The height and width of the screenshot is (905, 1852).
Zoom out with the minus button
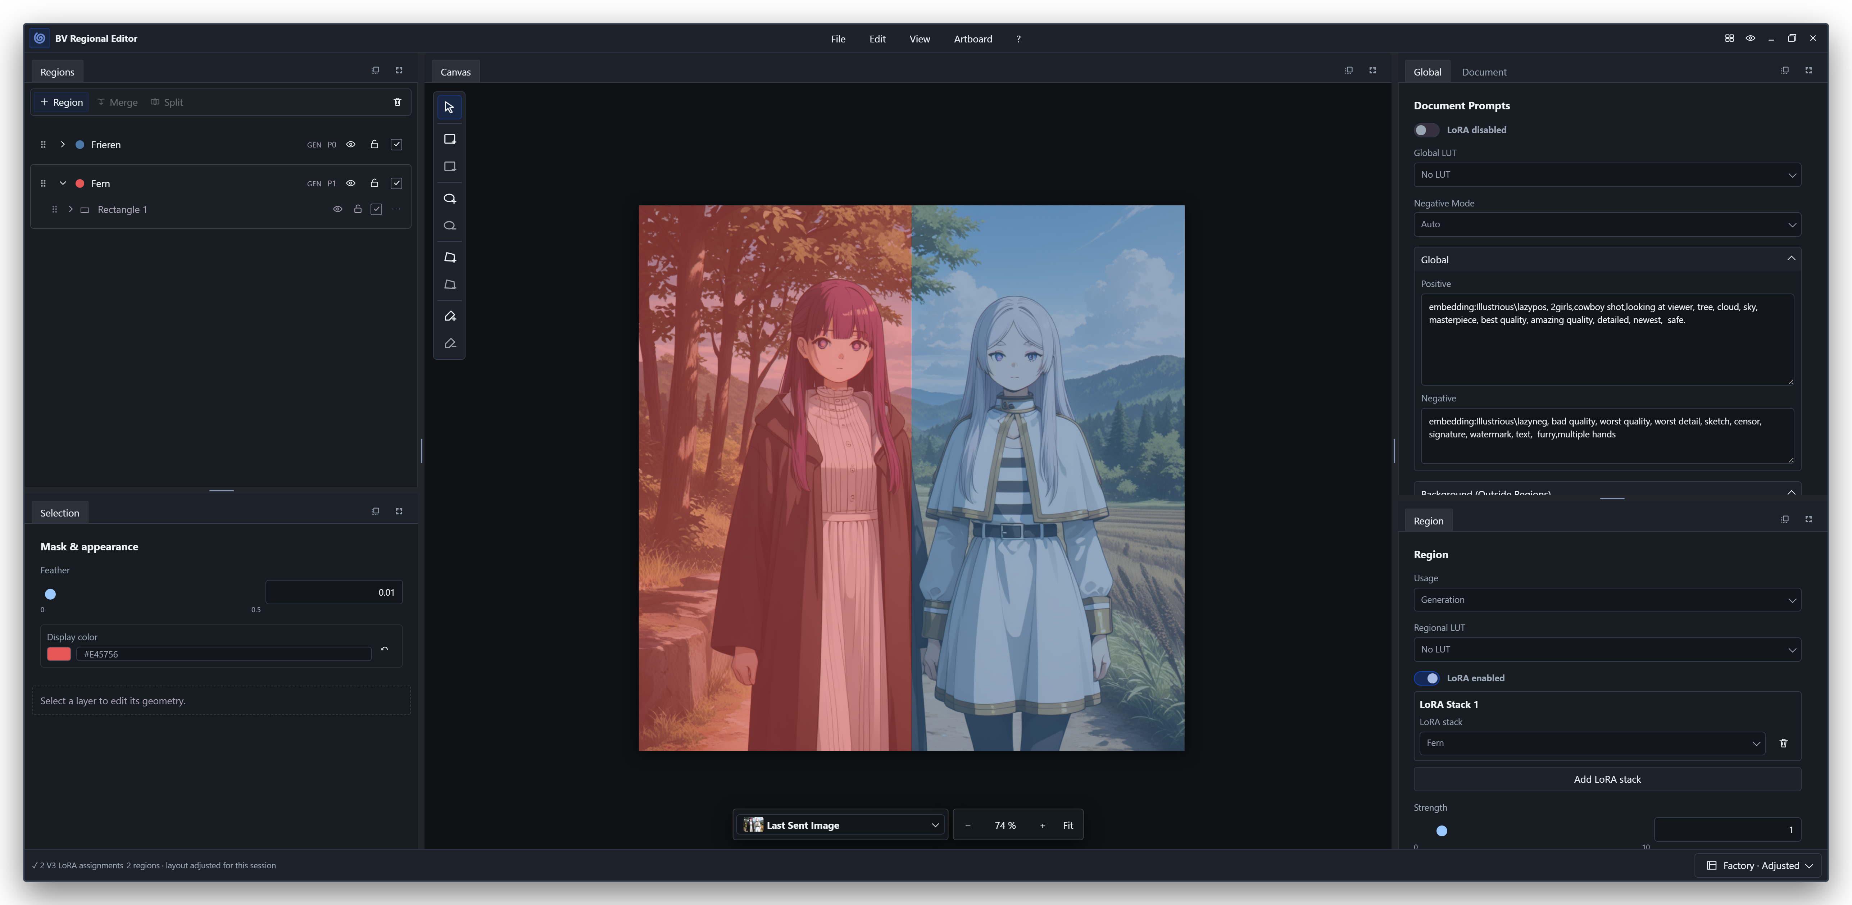click(x=968, y=825)
